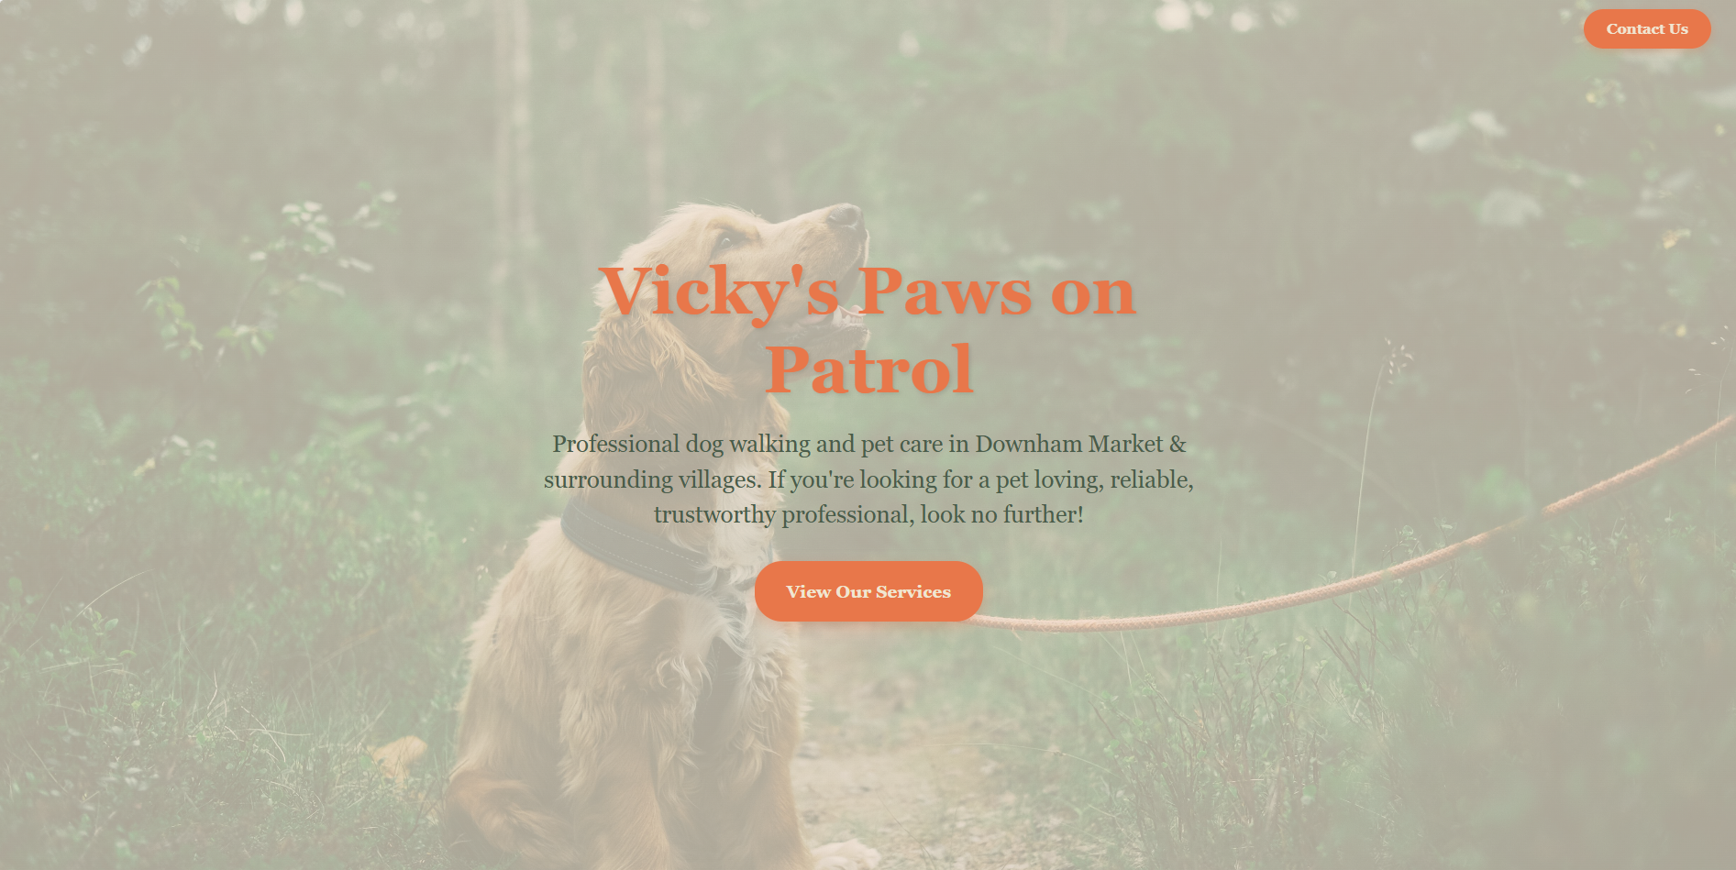
Task: Click the dog's nose in the photo
Action: point(845,216)
